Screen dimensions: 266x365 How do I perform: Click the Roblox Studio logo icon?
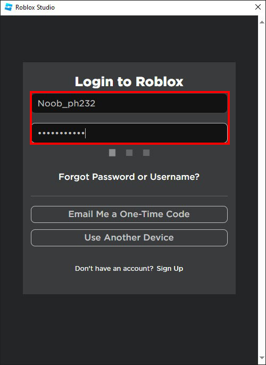coord(9,7)
